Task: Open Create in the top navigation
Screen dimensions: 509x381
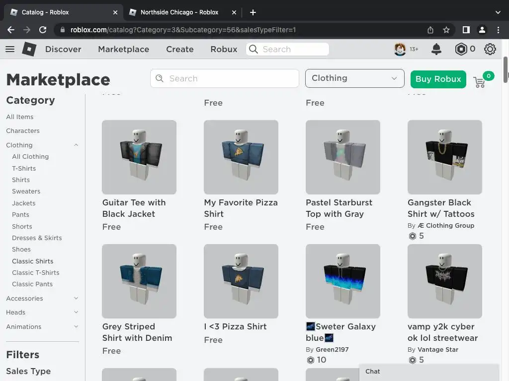Action: tap(180, 49)
